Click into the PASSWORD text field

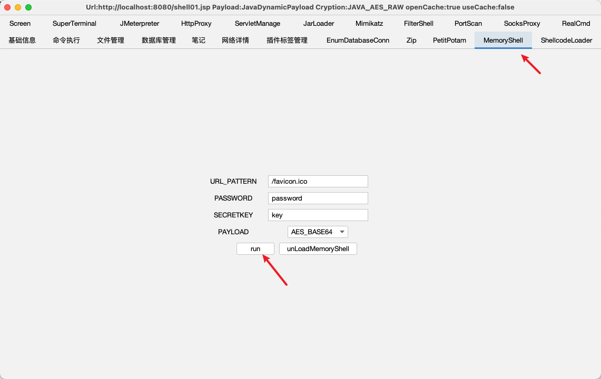pos(318,198)
